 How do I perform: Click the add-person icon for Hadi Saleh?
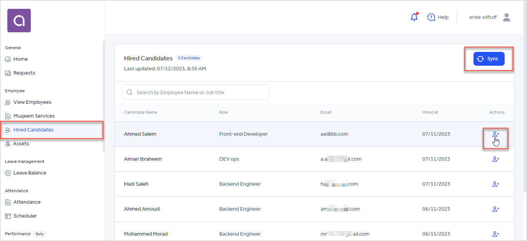pos(496,184)
